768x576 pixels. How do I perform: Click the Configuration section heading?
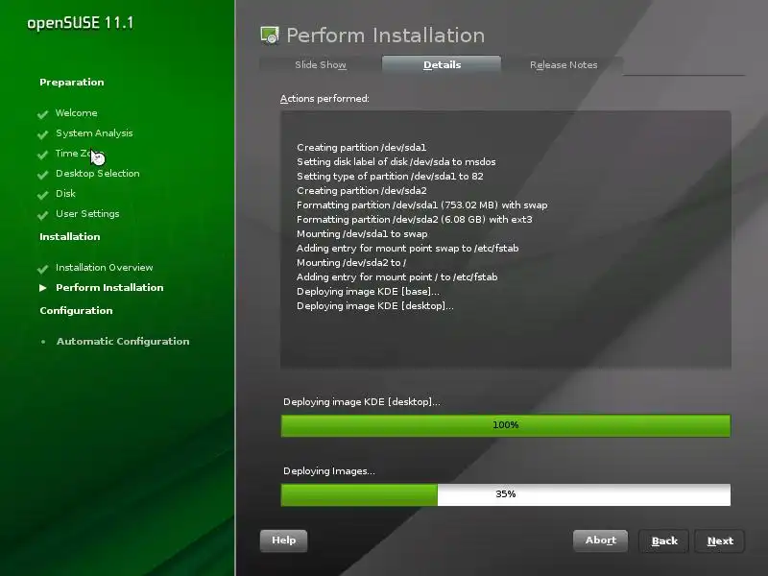(76, 310)
